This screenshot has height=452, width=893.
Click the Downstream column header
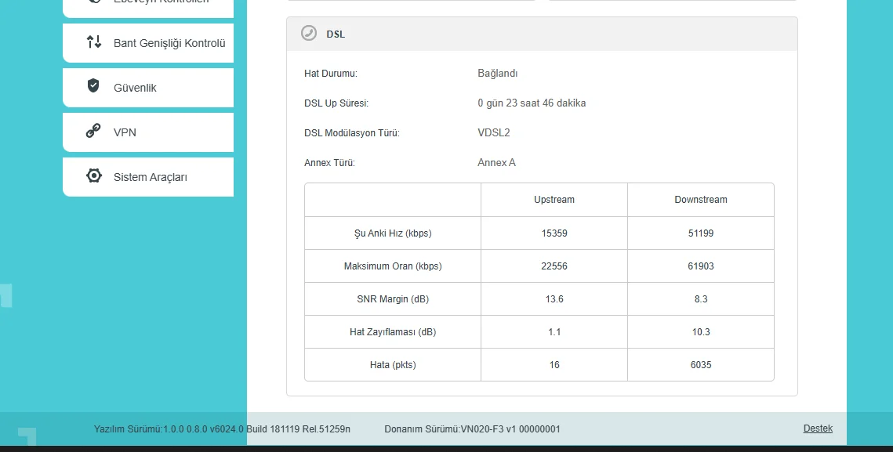[700, 200]
